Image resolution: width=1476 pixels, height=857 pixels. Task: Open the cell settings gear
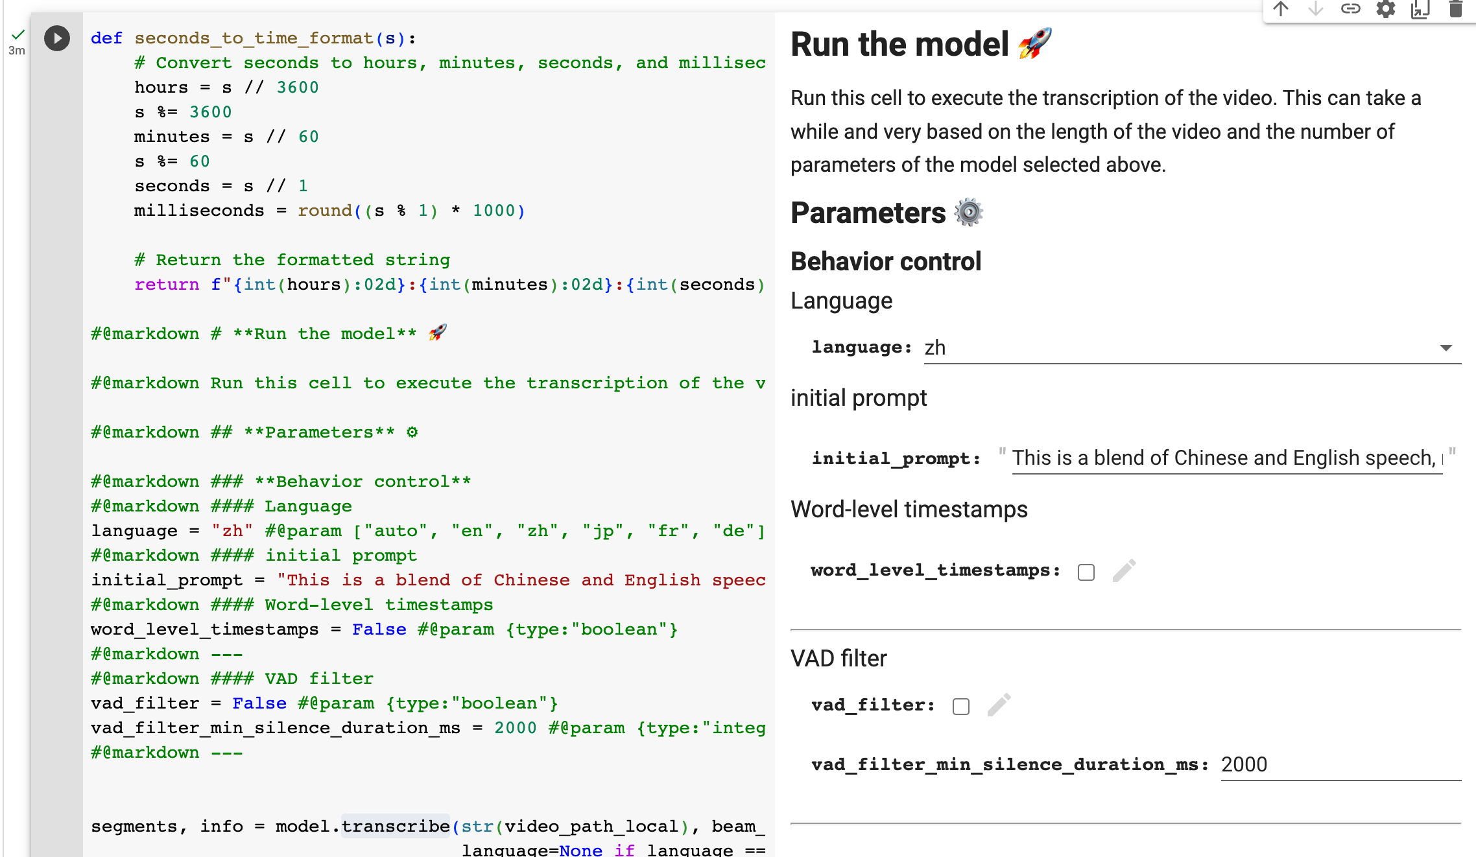pyautogui.click(x=1385, y=10)
